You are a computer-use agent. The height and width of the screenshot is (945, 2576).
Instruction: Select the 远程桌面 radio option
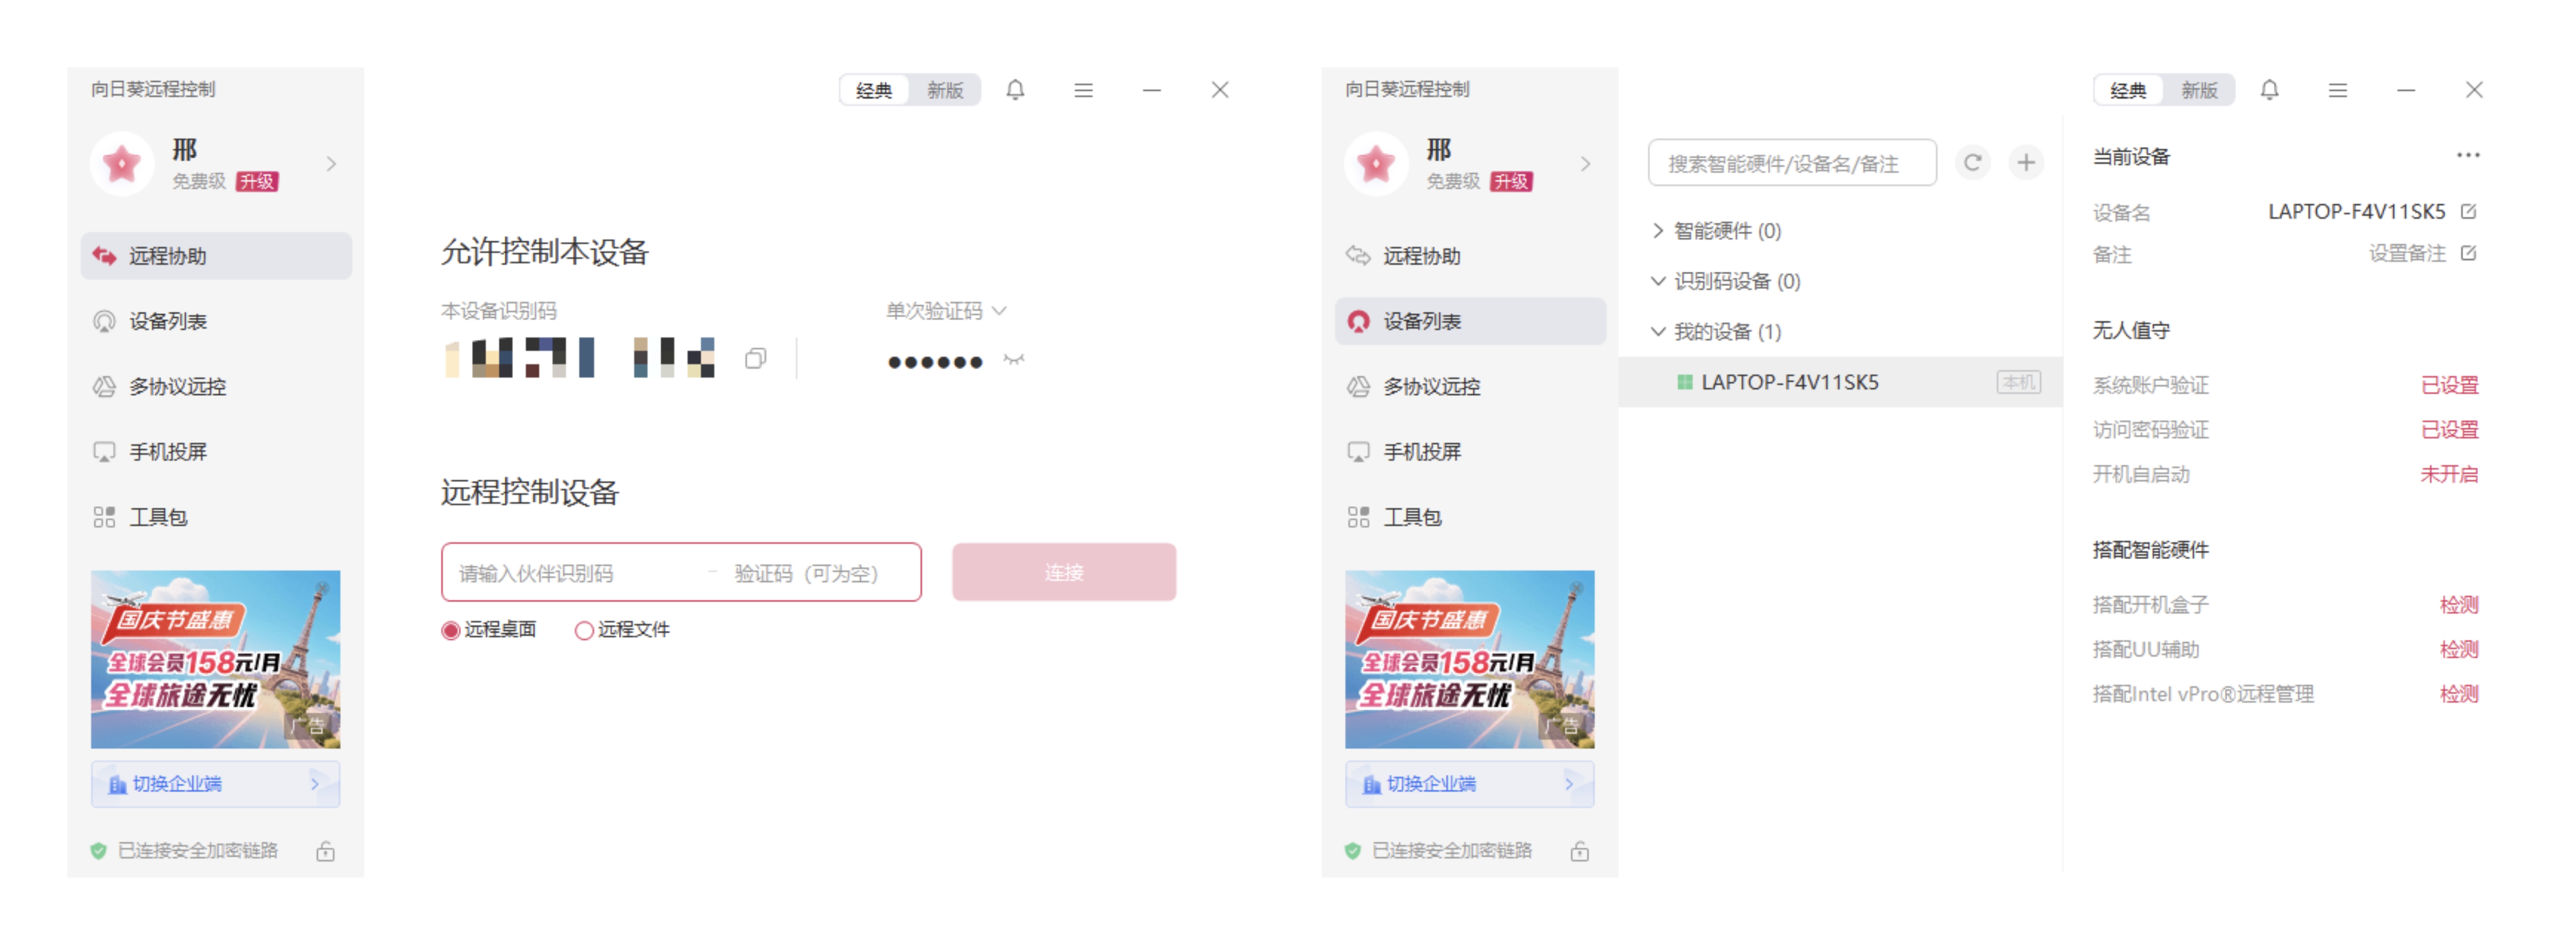451,630
